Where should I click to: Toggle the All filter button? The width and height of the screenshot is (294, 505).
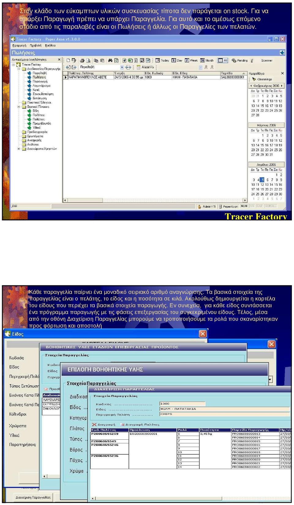pyautogui.click(x=223, y=60)
